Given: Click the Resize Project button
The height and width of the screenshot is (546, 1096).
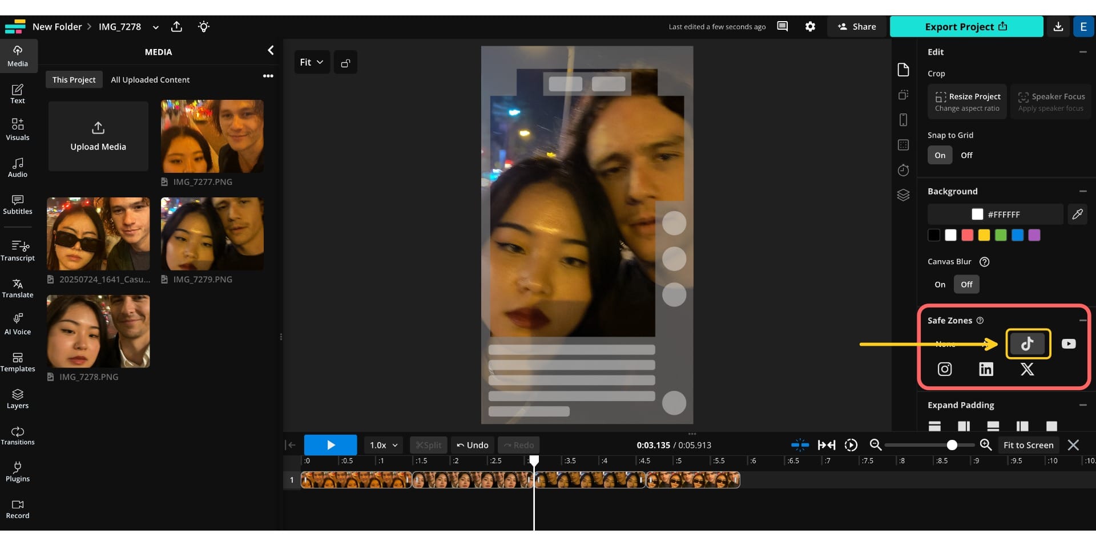Looking at the screenshot, I should pyautogui.click(x=968, y=102).
